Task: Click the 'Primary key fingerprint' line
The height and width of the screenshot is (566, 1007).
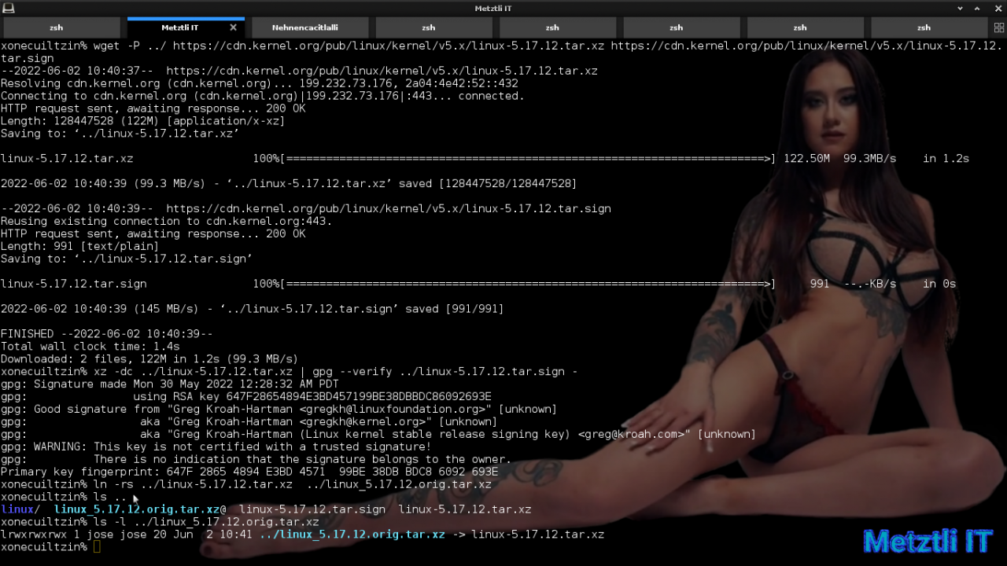Action: [249, 472]
